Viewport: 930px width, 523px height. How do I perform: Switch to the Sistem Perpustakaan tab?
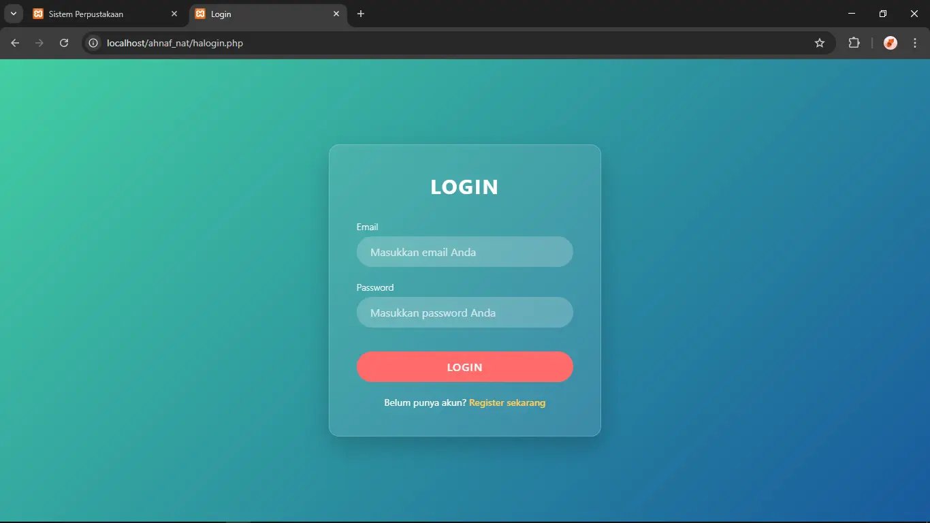pyautogui.click(x=106, y=14)
